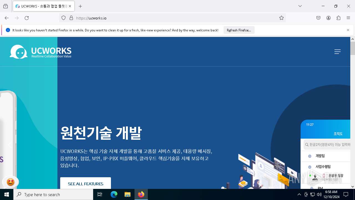Open the Extensions puzzle icon

[338, 18]
